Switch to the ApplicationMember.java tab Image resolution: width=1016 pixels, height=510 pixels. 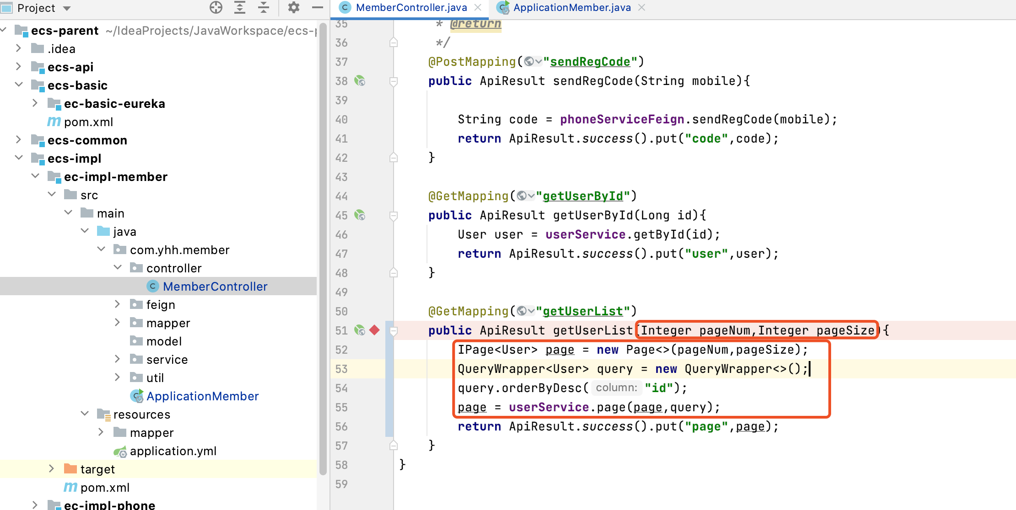[572, 7]
